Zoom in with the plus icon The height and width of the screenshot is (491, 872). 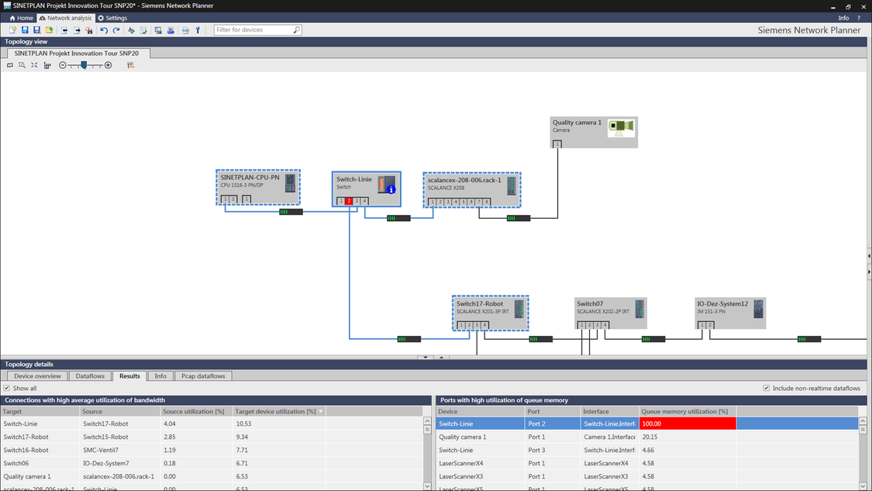point(108,65)
